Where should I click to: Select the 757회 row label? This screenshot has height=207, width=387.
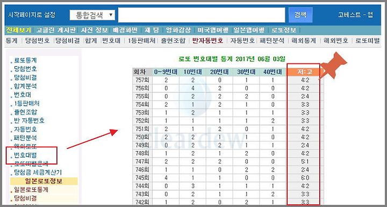[x=142, y=80]
